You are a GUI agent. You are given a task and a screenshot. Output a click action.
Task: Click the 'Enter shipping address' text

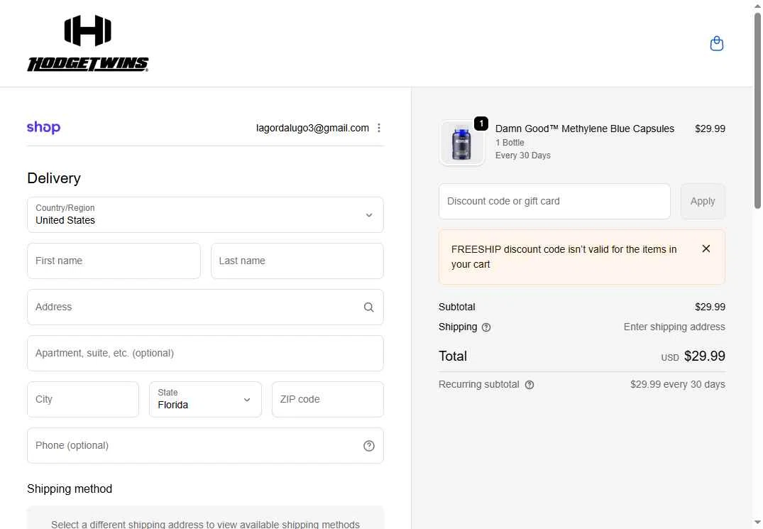(x=674, y=327)
